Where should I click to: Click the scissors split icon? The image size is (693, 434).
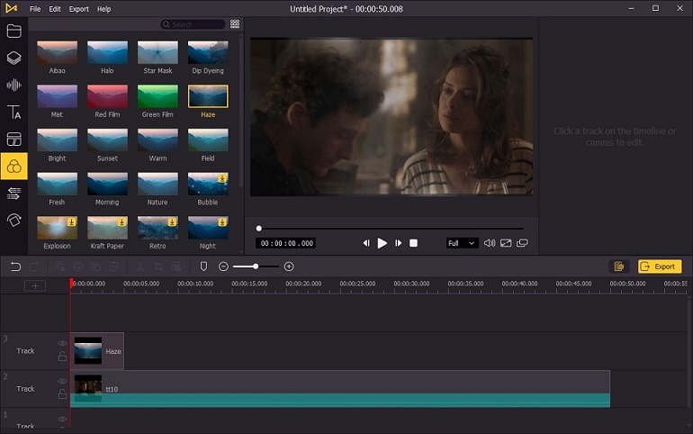point(140,267)
